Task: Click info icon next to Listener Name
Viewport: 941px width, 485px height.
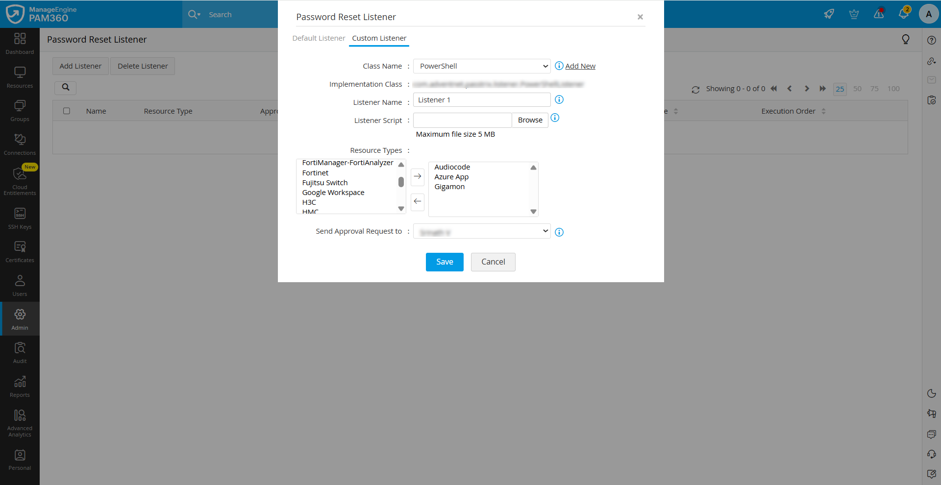Action: (559, 100)
